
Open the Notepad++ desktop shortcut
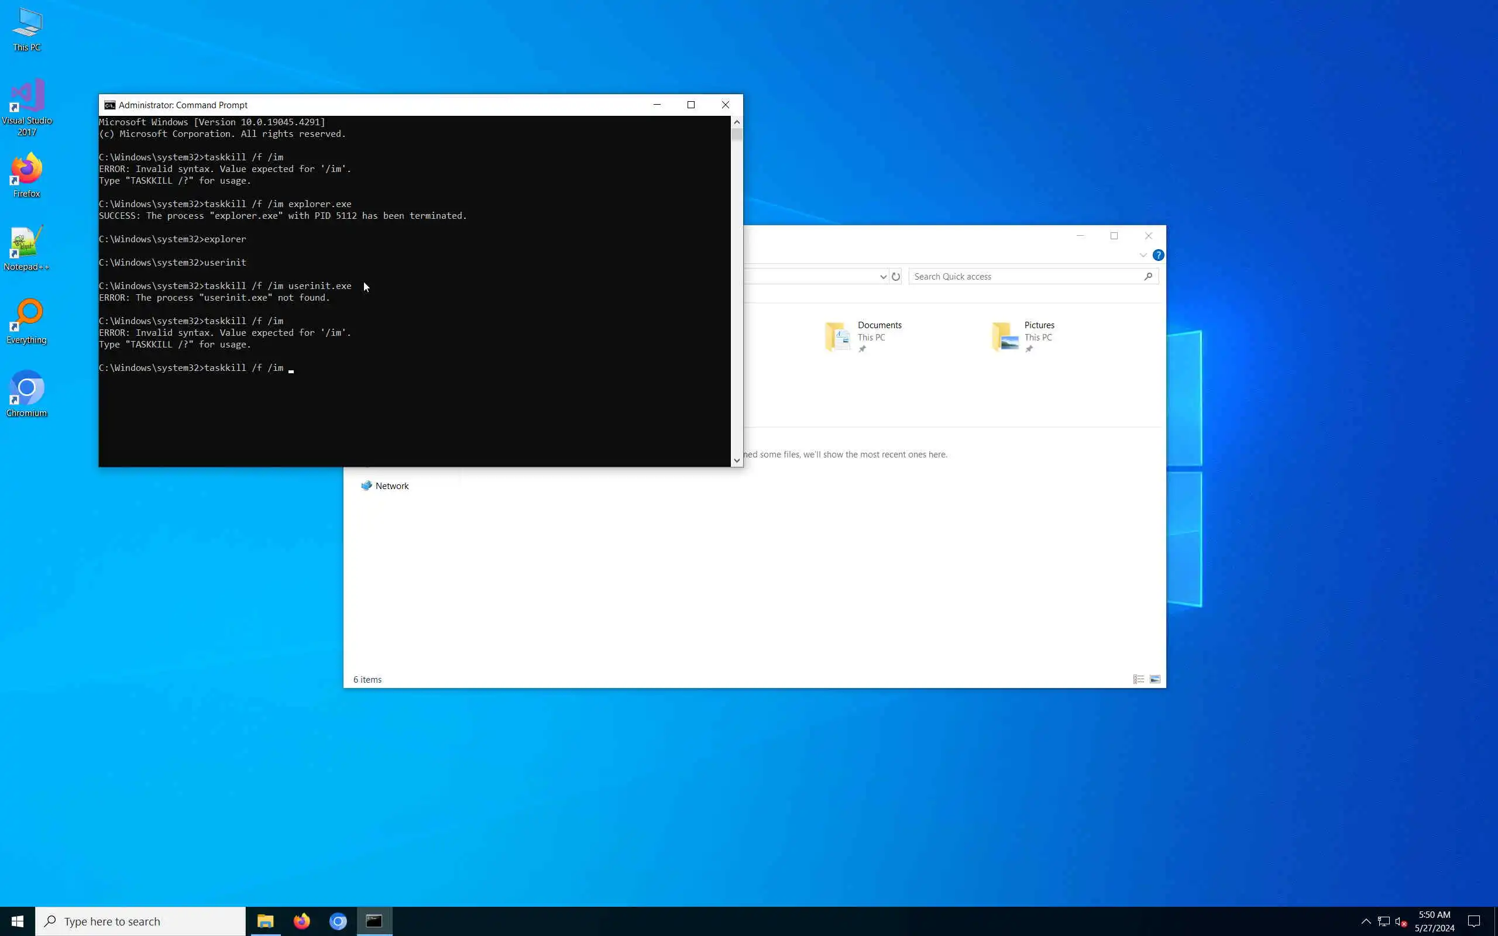(x=26, y=248)
